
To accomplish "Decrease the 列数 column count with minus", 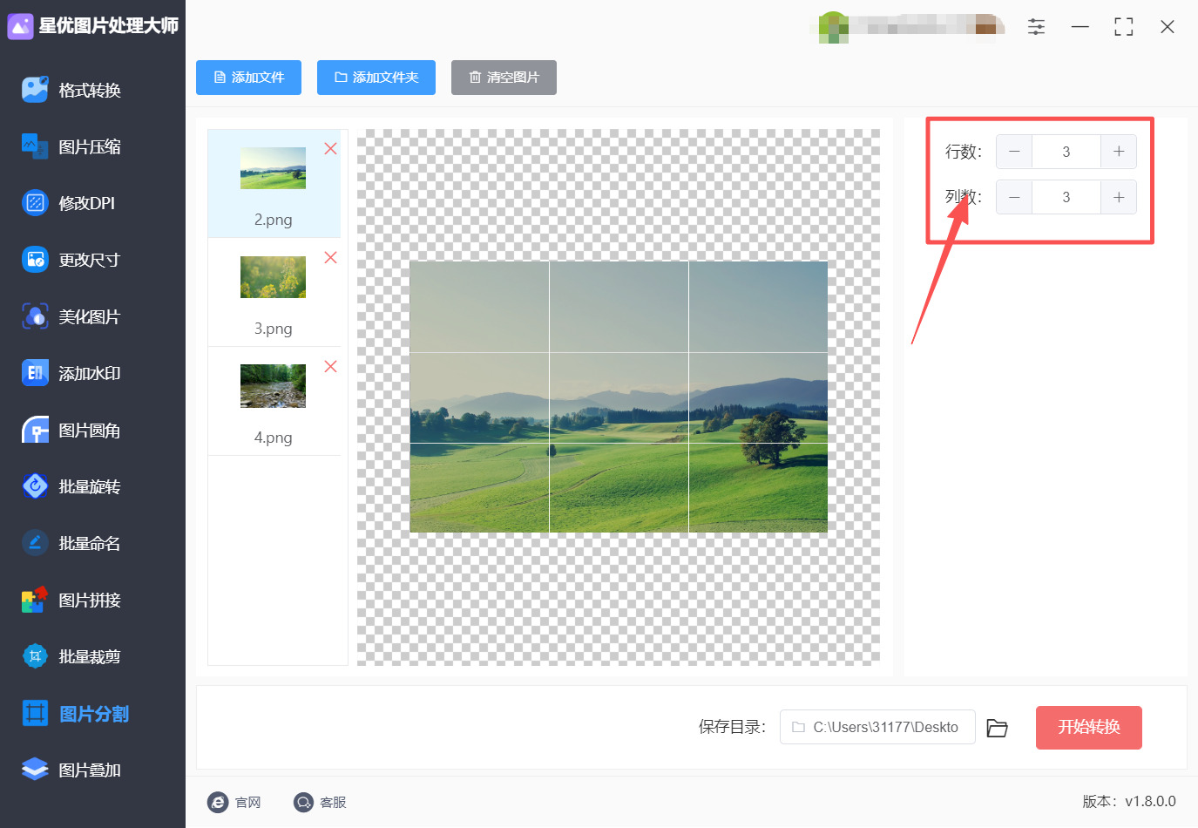I will [x=1014, y=197].
